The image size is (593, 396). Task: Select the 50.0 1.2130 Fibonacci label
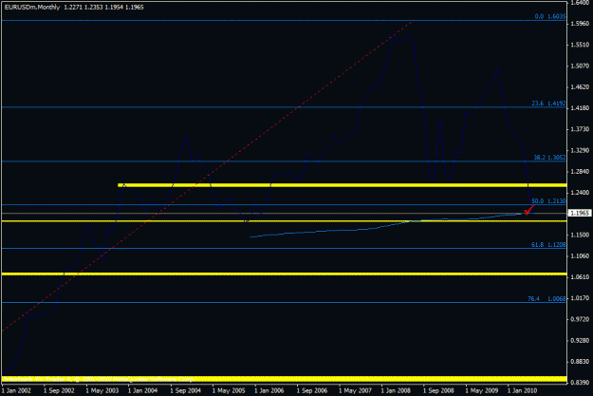[x=548, y=200]
